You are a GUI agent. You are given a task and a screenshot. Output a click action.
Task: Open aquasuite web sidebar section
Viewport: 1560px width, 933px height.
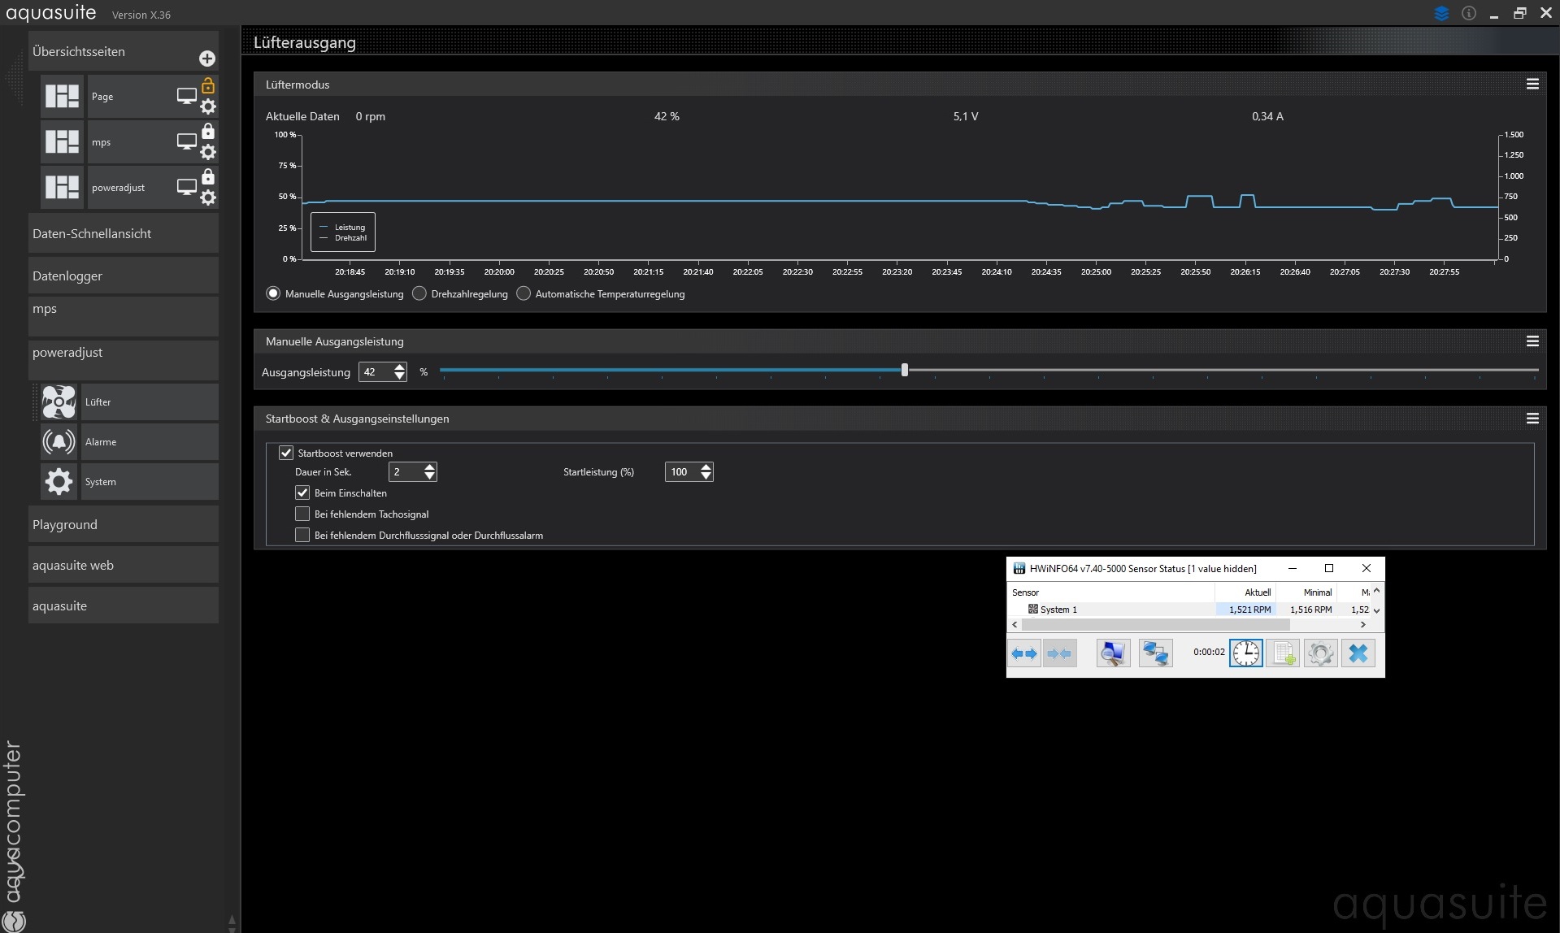(x=124, y=565)
